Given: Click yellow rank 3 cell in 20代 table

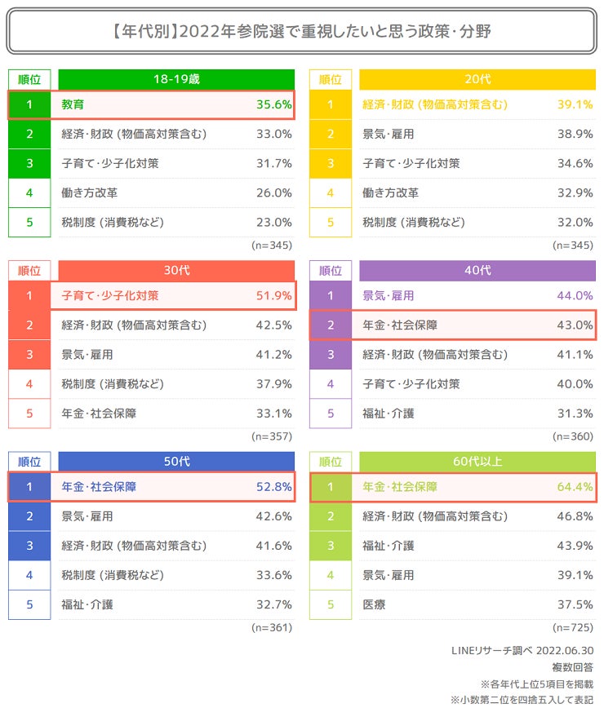Looking at the screenshot, I should (x=331, y=163).
